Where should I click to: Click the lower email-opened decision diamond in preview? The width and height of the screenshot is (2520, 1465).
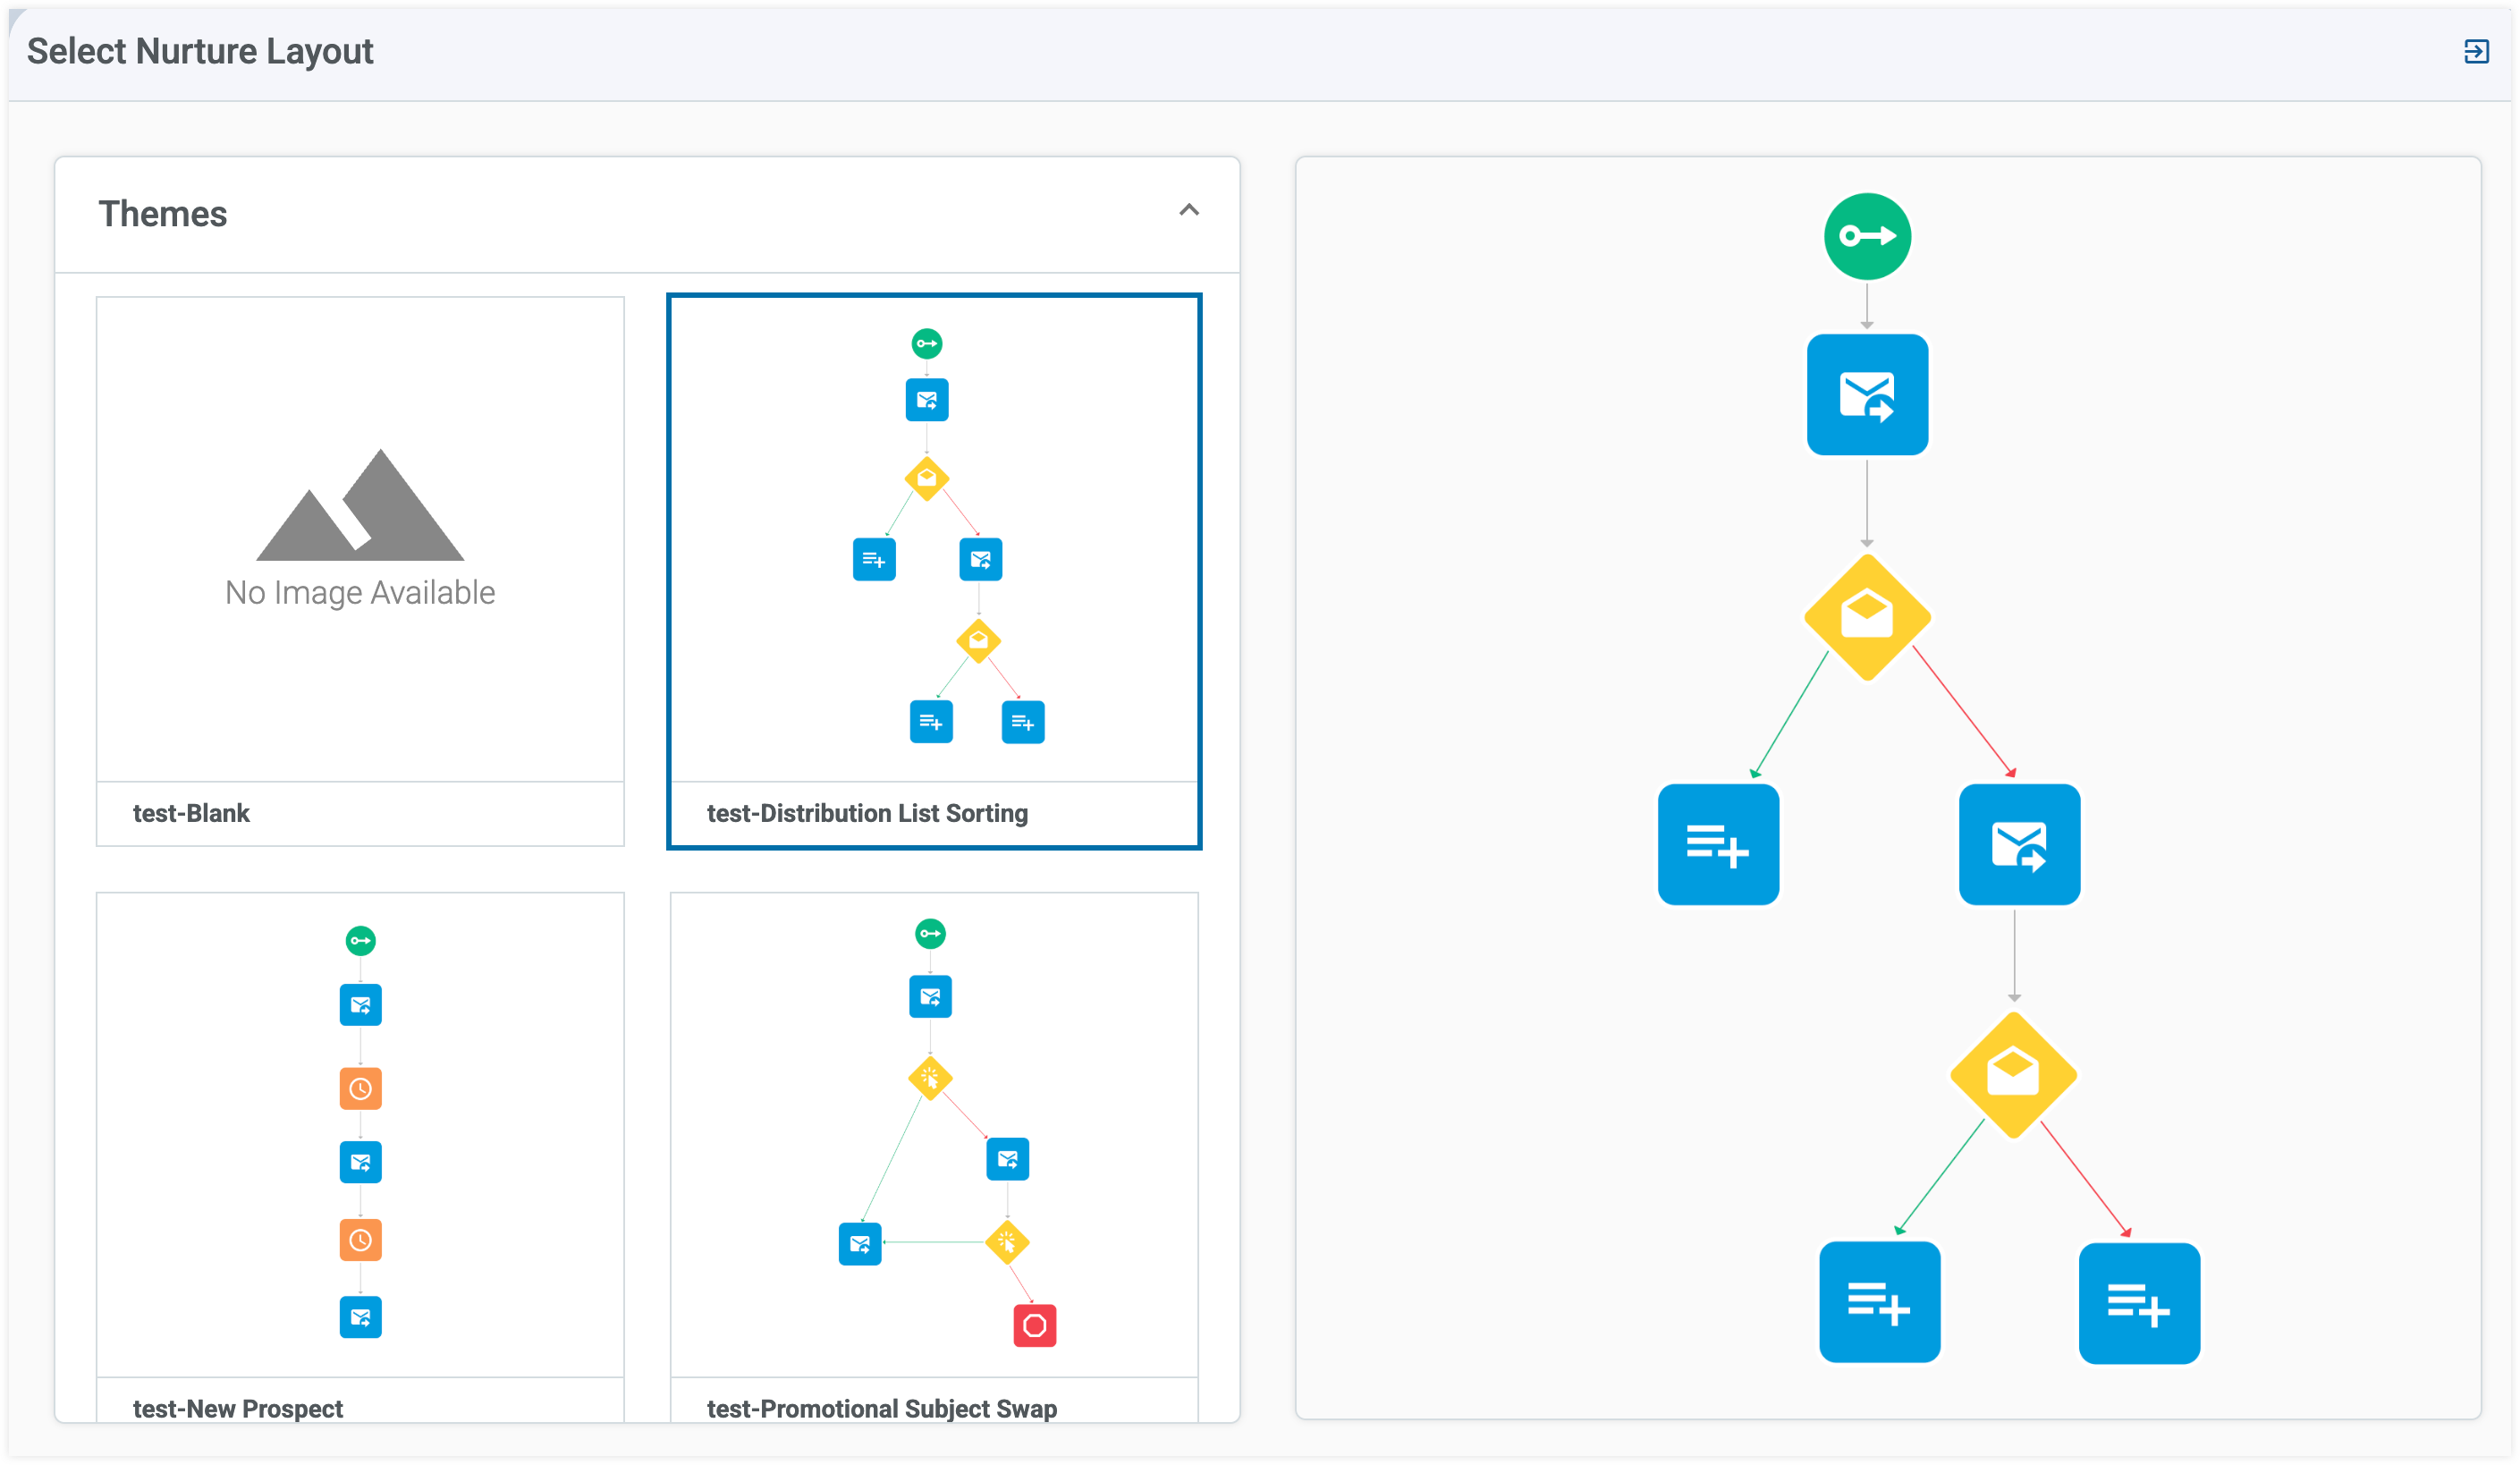(x=2012, y=1075)
